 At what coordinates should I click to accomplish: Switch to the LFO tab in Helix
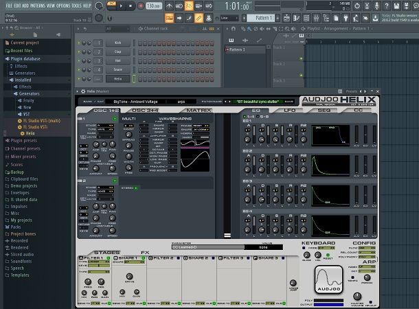[290, 110]
